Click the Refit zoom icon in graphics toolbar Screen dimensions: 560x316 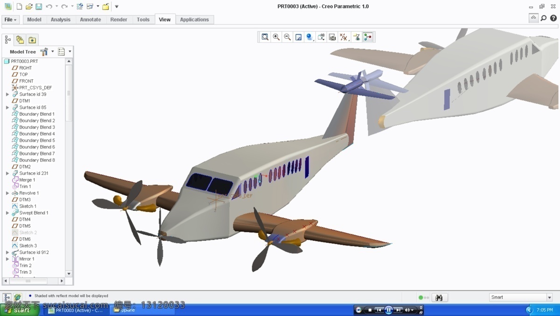[265, 37]
